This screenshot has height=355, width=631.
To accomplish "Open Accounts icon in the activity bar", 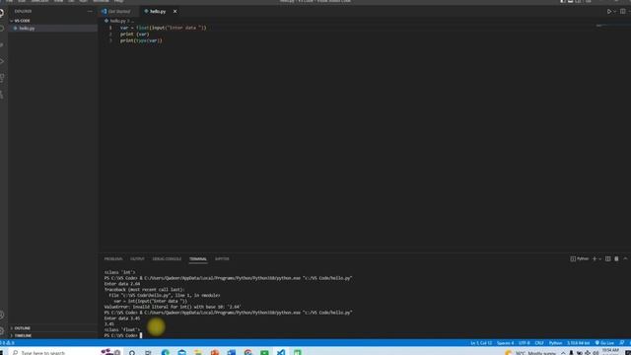I will [x=2, y=315].
